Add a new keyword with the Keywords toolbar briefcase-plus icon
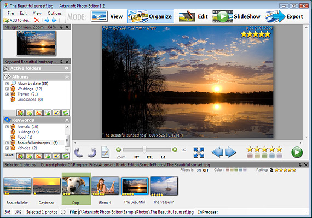The image size is (312, 218). point(20,156)
